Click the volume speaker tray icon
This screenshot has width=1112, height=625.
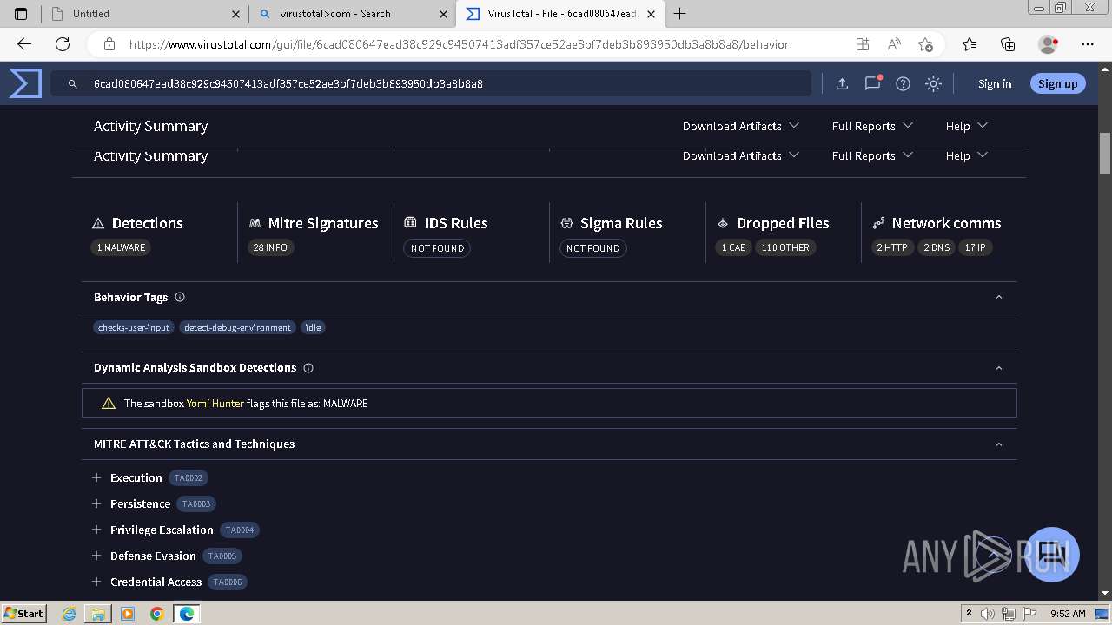pos(988,614)
